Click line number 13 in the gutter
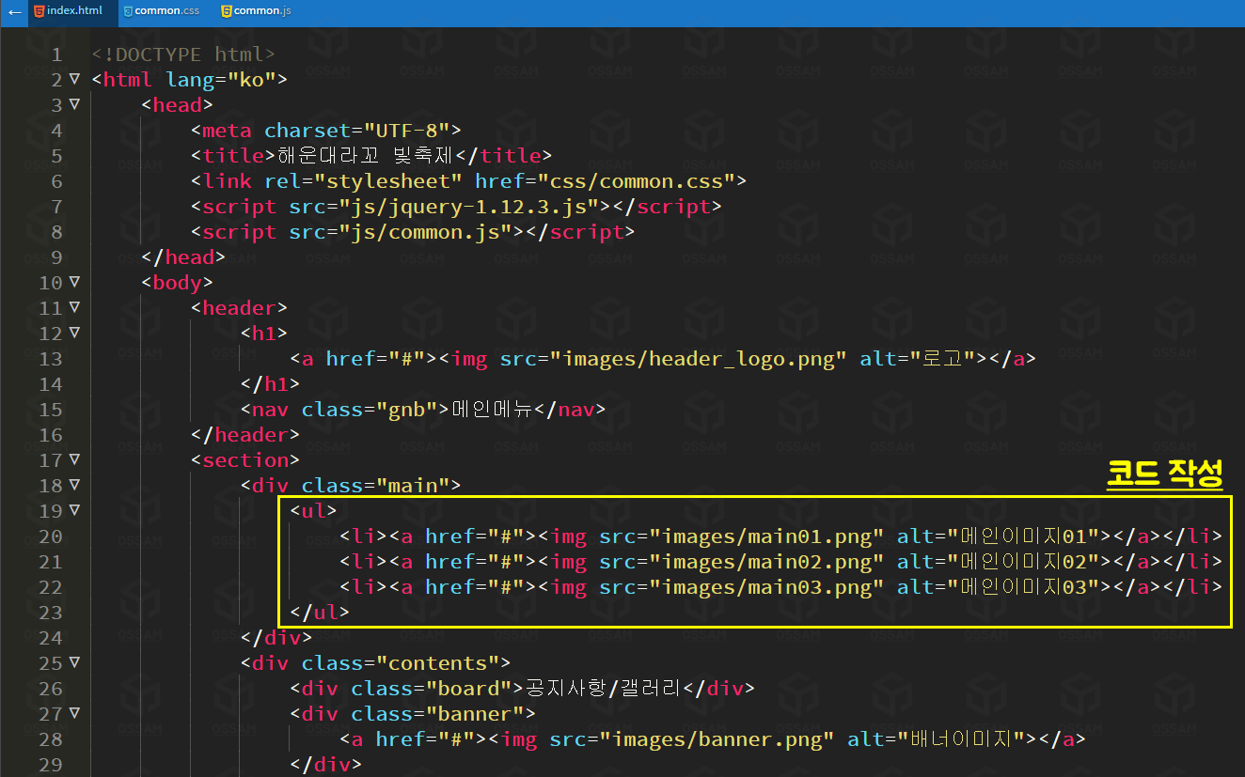 click(x=51, y=359)
